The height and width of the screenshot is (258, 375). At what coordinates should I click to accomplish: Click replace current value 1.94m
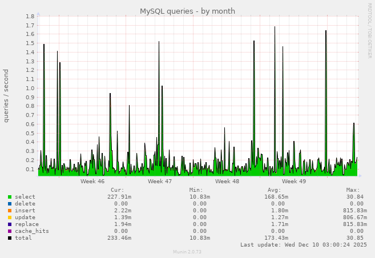coord(123,224)
